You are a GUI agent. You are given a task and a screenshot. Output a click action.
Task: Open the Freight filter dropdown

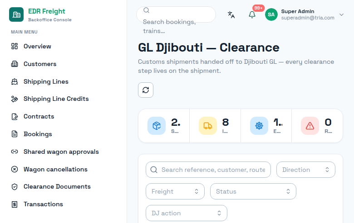[x=175, y=191]
